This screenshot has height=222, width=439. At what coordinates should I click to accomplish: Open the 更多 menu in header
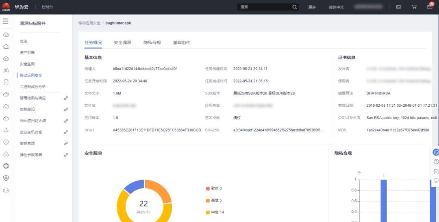312,7
